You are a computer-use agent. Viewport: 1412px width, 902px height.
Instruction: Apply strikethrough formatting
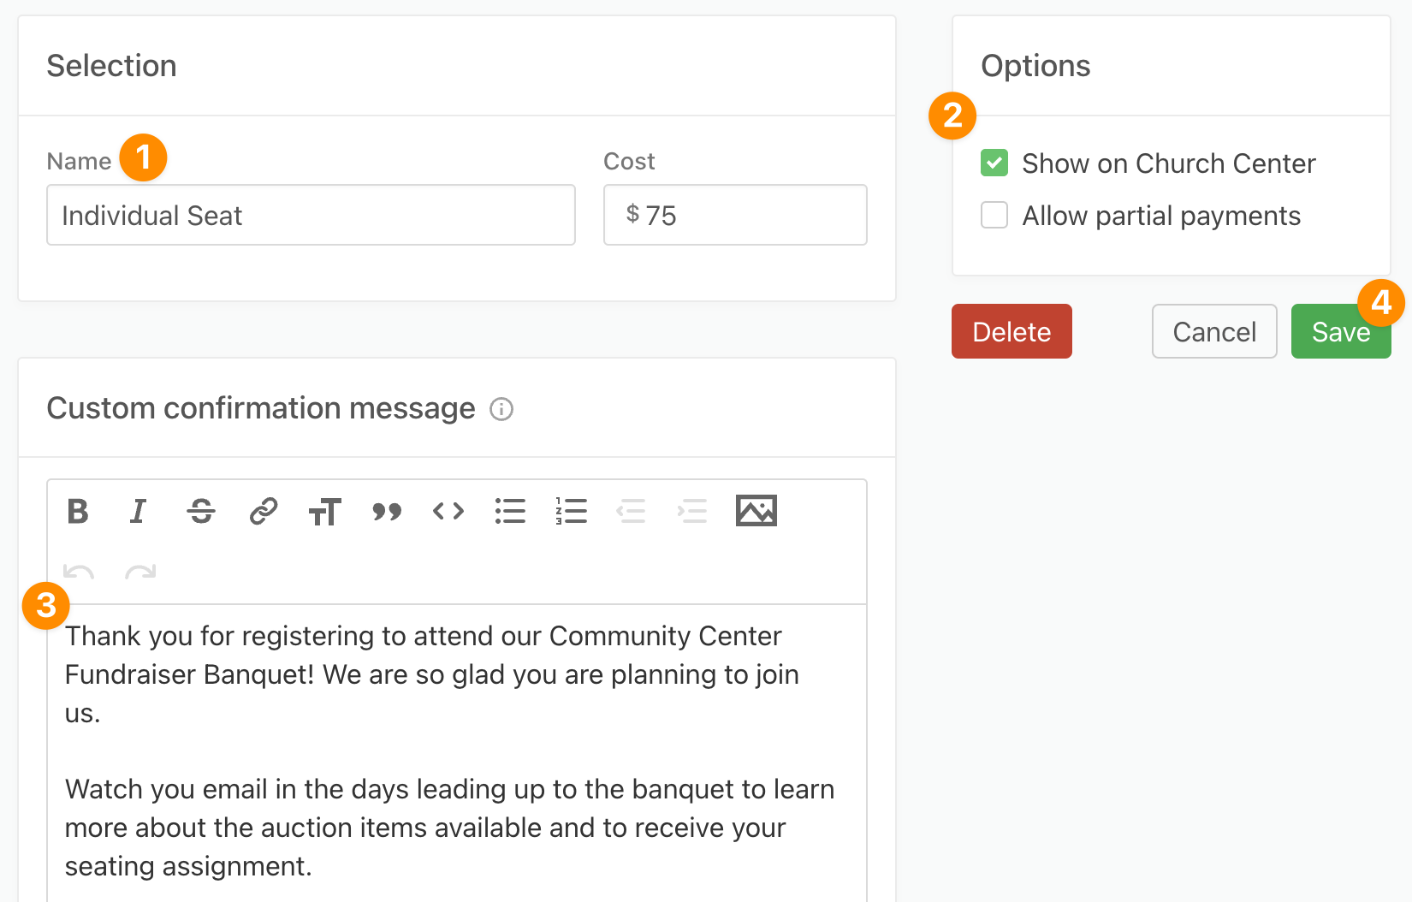tap(201, 511)
